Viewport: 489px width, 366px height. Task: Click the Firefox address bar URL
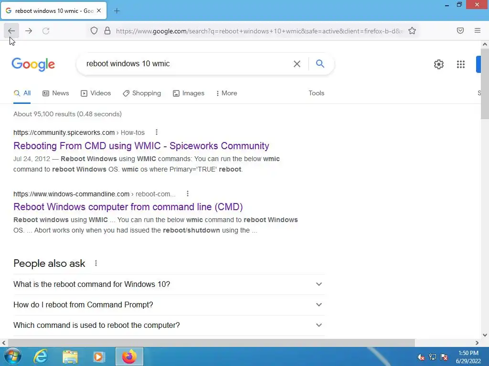(259, 31)
